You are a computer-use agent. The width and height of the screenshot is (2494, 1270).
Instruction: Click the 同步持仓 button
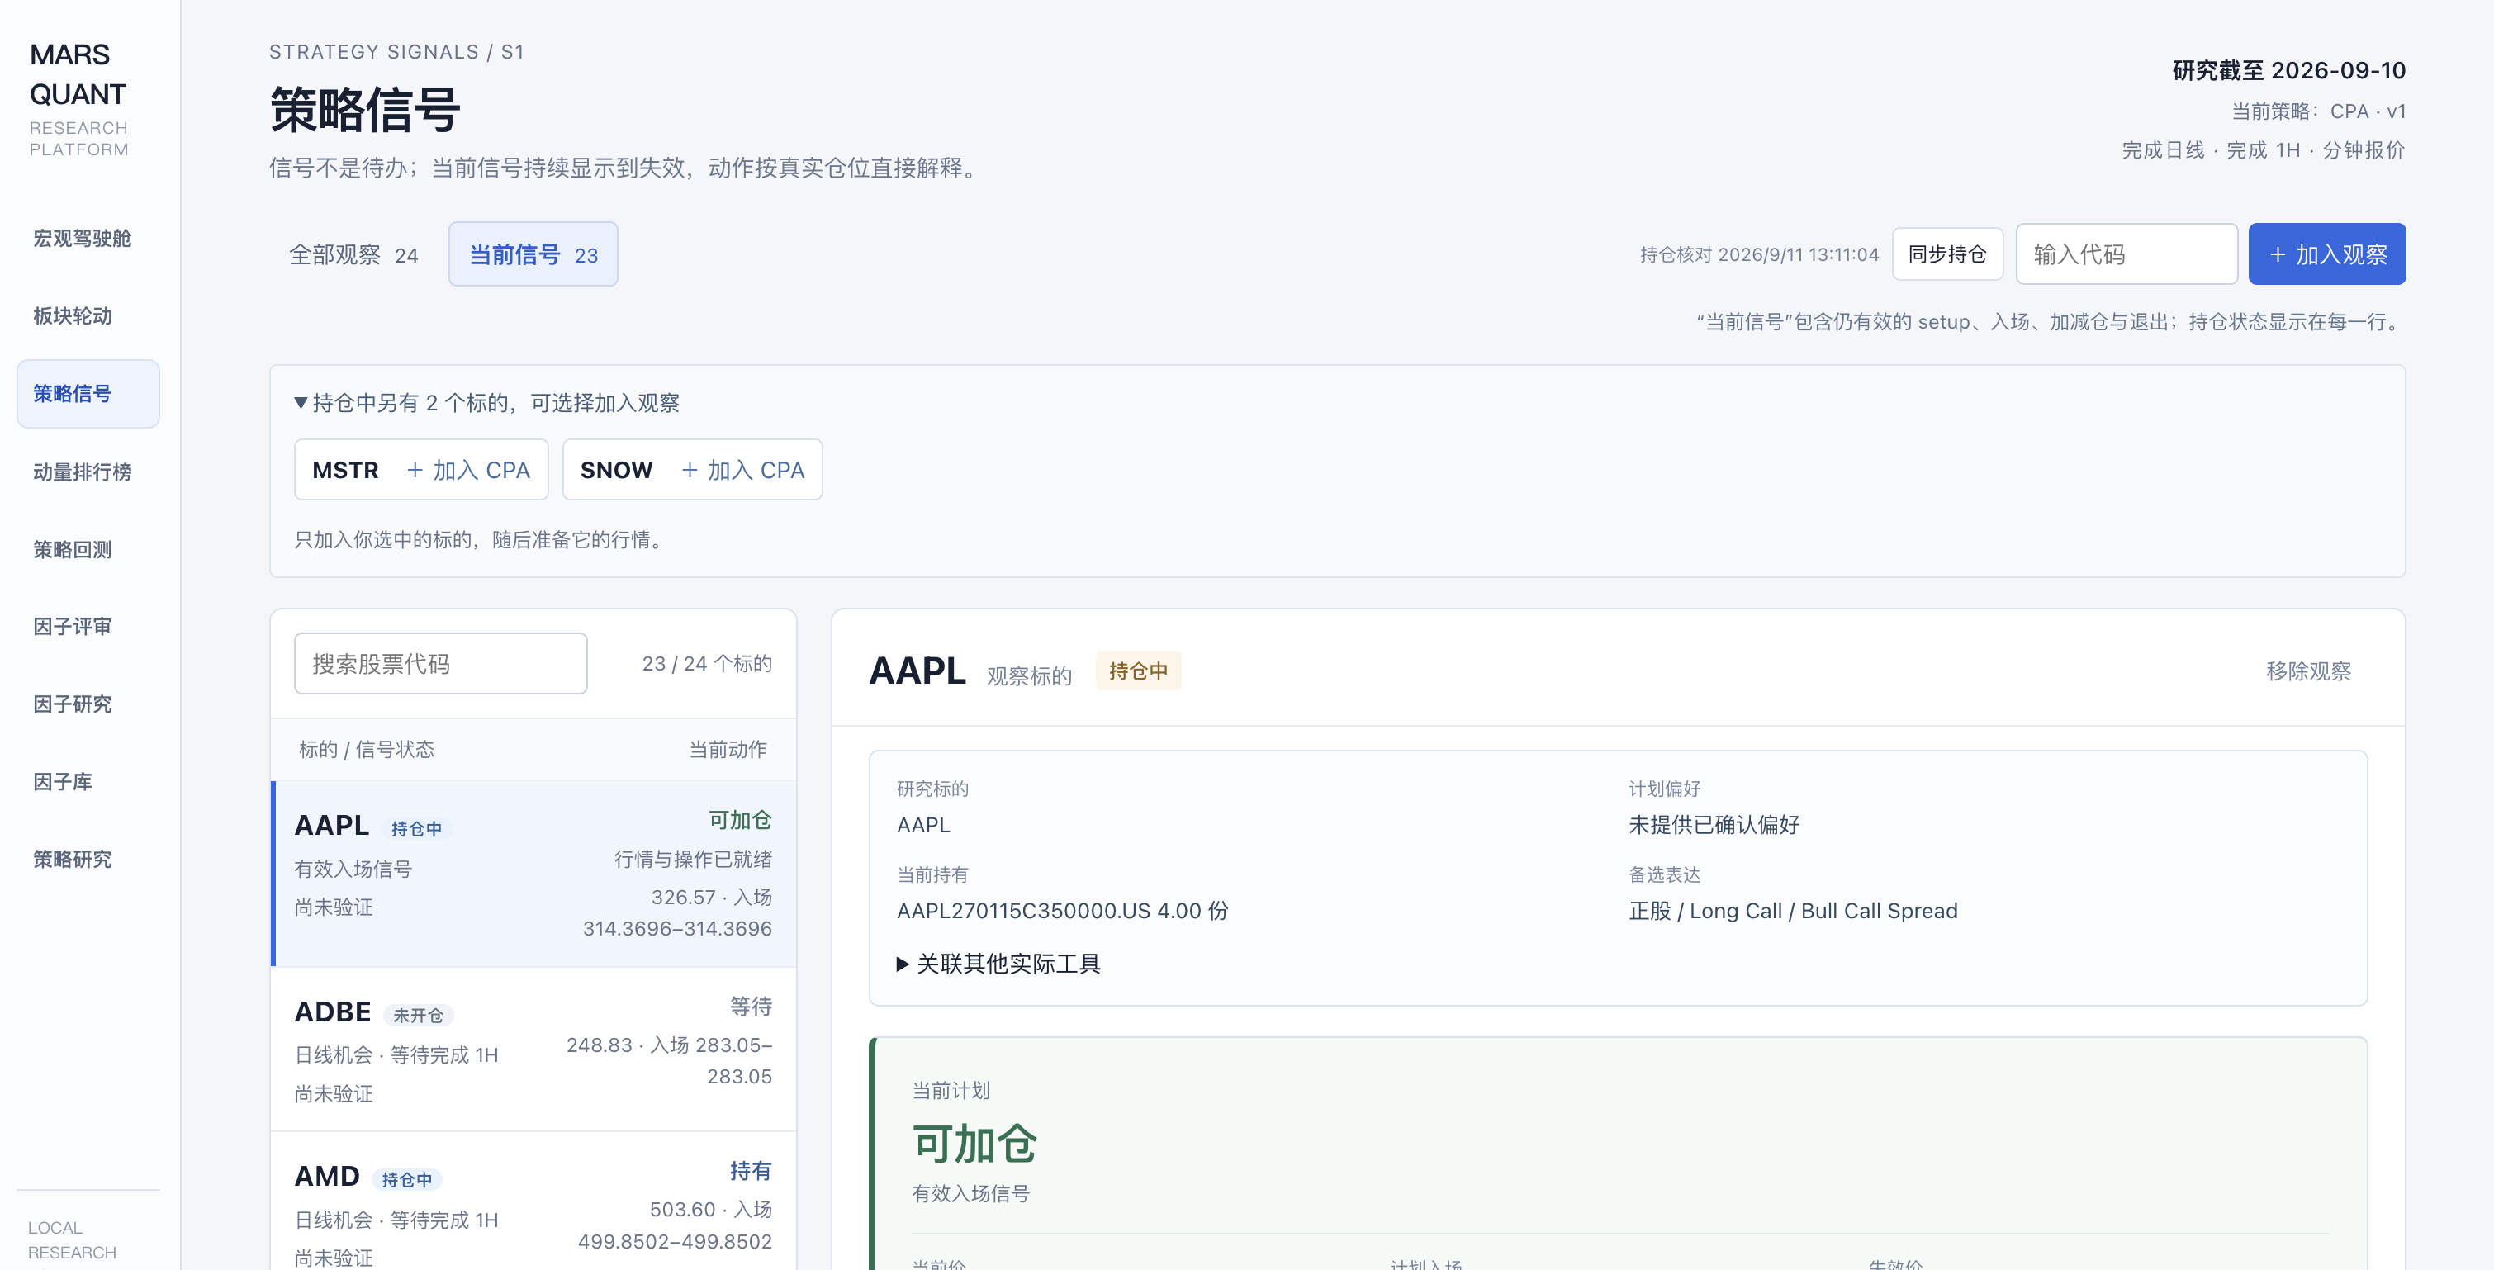click(1947, 254)
